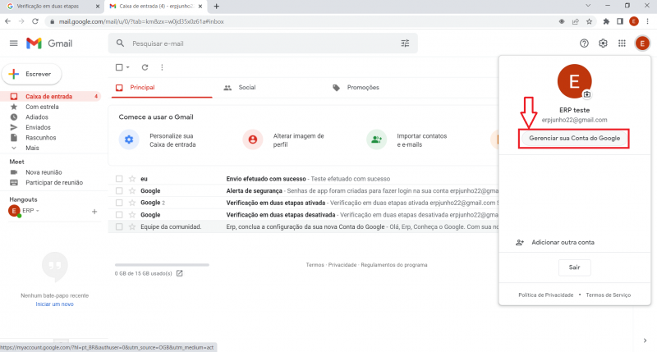
Task: Check Verificação em duas etapas desativada email
Action: pos(119,215)
